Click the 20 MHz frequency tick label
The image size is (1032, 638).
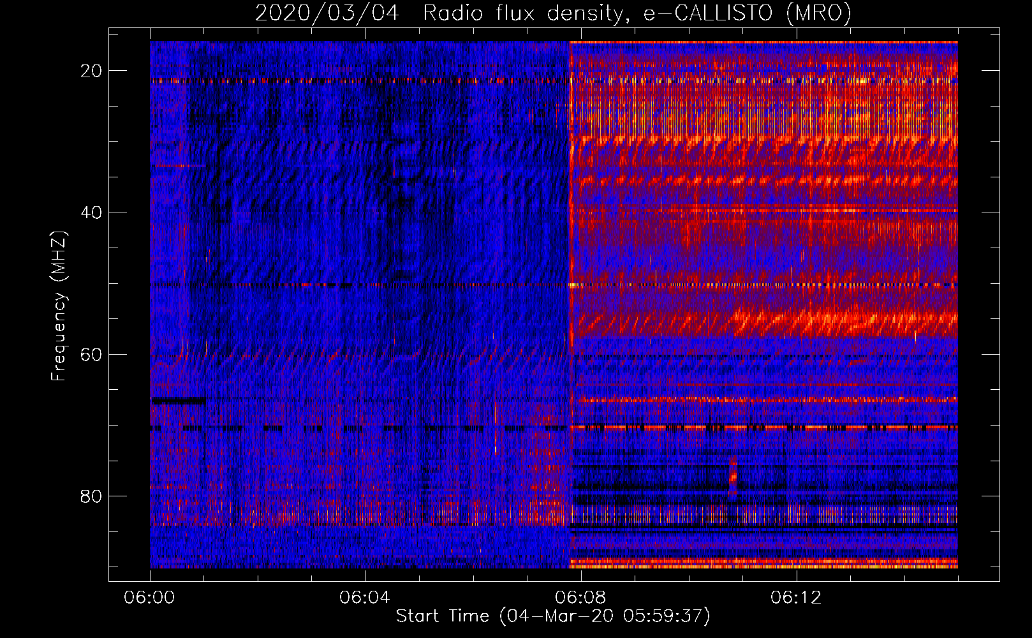click(x=91, y=71)
